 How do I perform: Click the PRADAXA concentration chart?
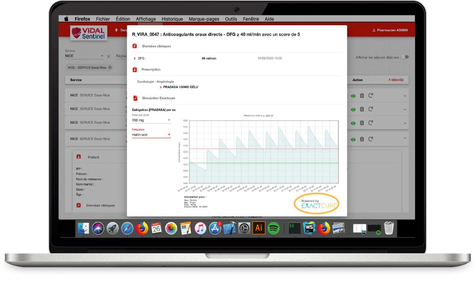point(264,152)
